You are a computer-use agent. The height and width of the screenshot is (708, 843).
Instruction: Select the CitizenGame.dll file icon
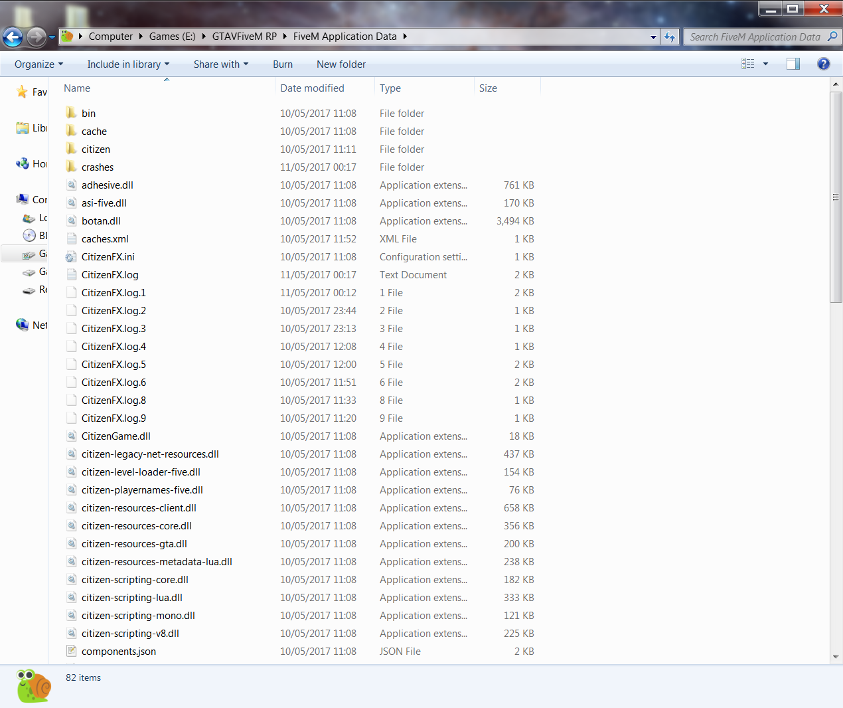point(71,436)
